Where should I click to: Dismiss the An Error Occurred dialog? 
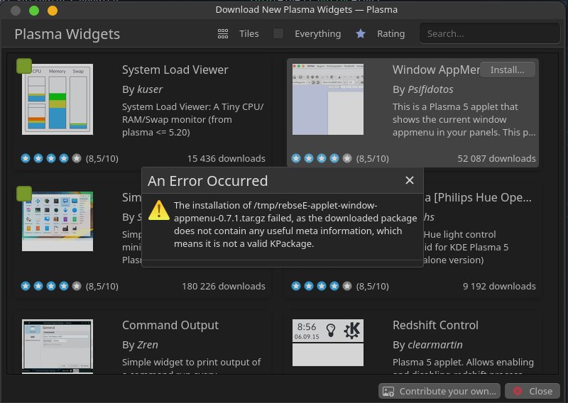click(410, 180)
